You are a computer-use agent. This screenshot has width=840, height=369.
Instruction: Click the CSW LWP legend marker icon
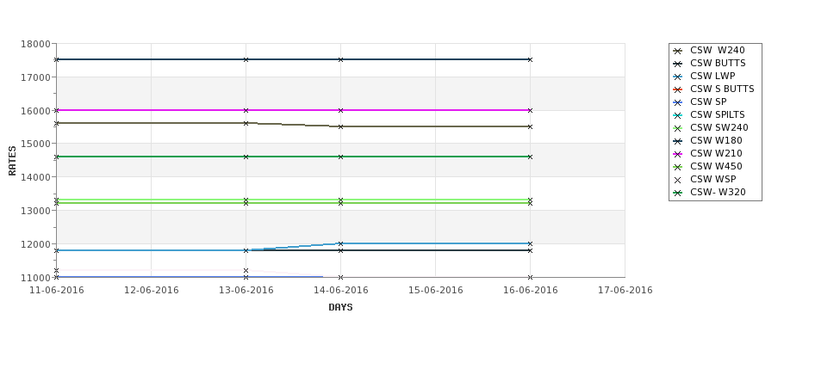678,77
